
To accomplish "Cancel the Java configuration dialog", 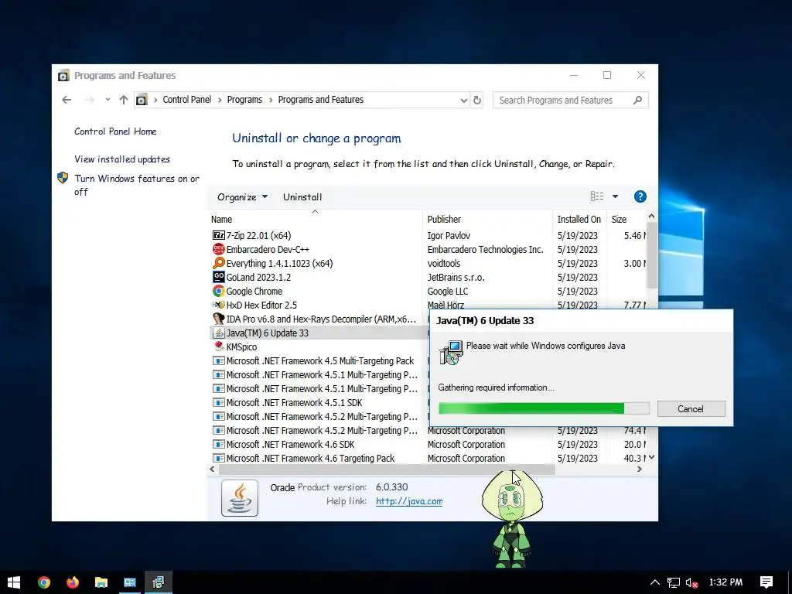I will pos(691,408).
